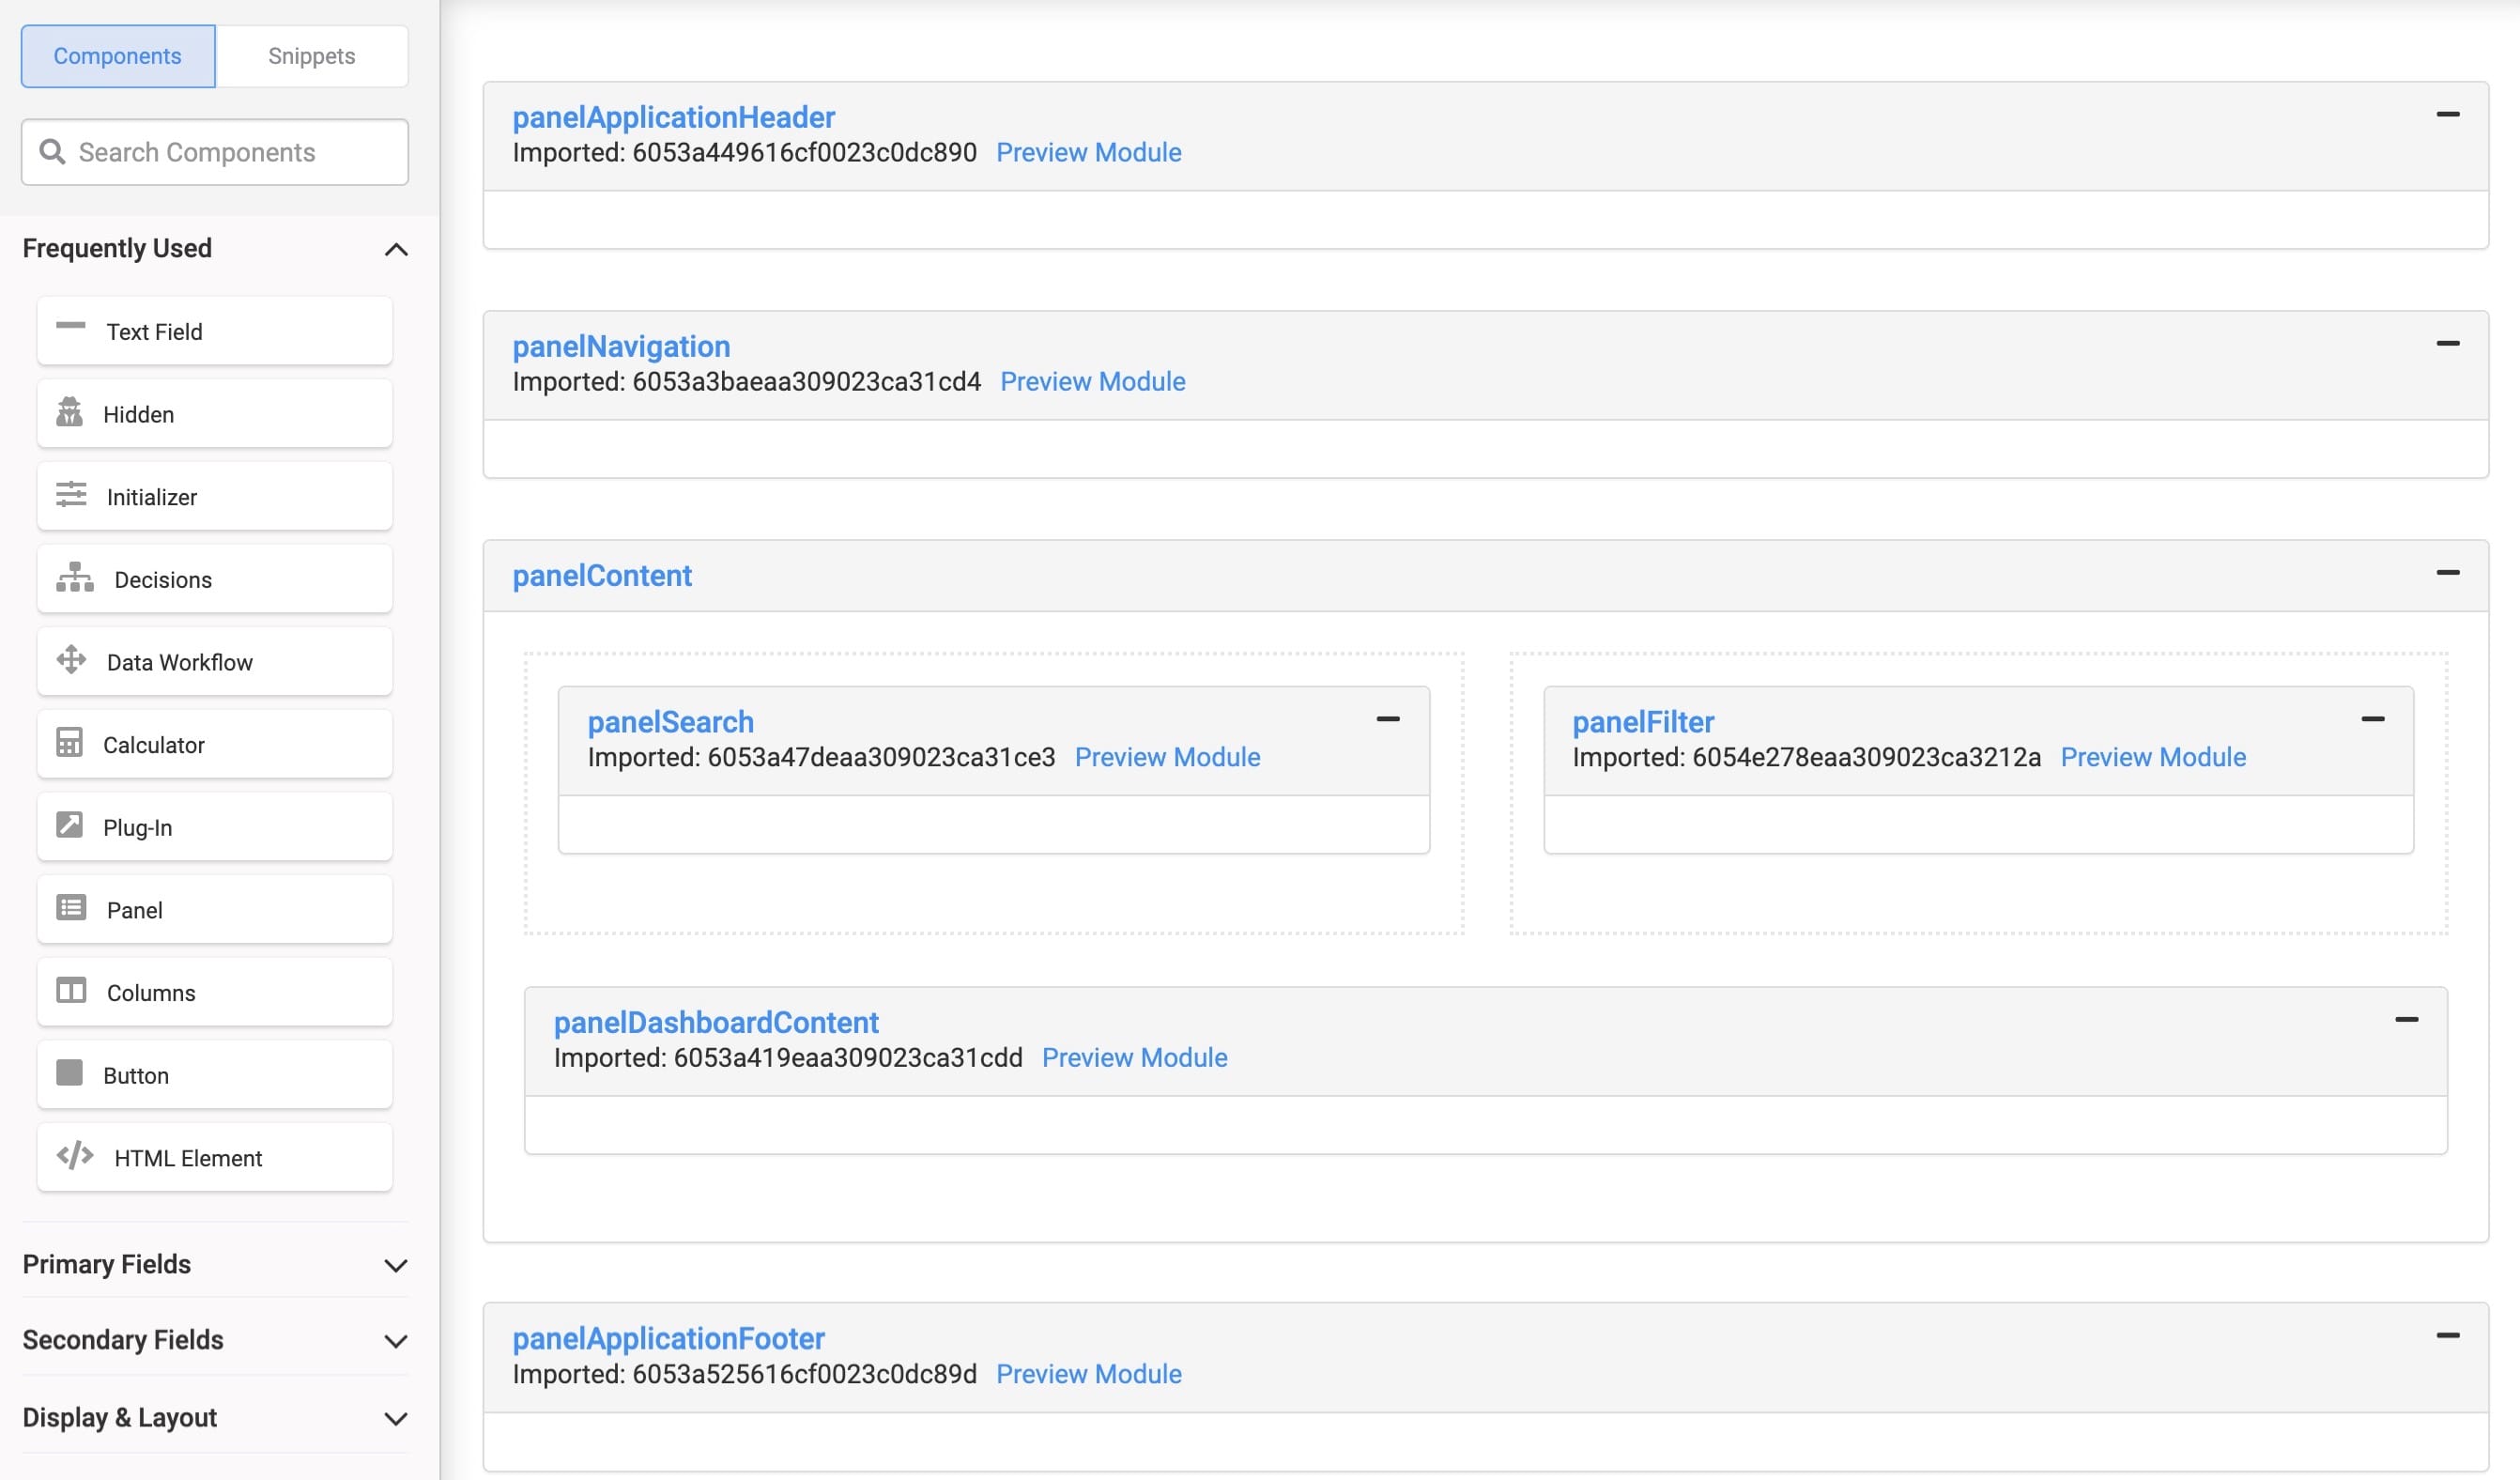Select the Initializer component label
The image size is (2520, 1480).
[x=152, y=498]
